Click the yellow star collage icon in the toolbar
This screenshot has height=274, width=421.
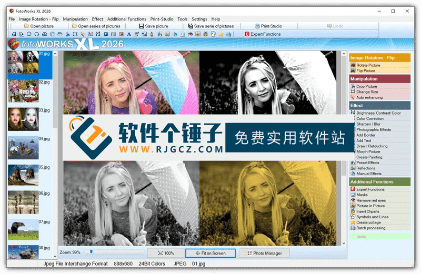[x=221, y=34]
